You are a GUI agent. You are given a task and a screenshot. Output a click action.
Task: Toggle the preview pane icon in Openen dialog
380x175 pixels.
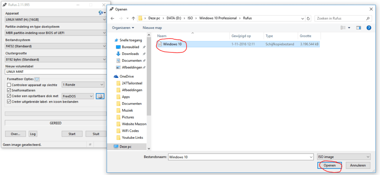coord(359,28)
